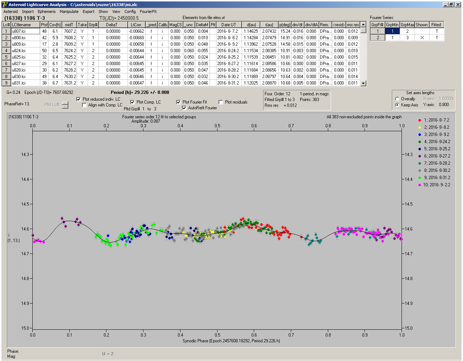Click the Date UT column header
463x361 pixels.
pos(229,25)
